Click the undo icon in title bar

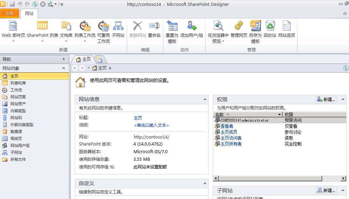(20, 4)
